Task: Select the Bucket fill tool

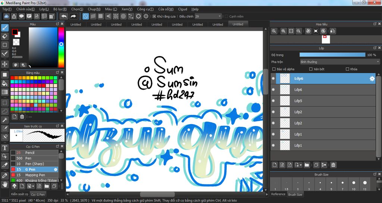Action: click(4, 83)
